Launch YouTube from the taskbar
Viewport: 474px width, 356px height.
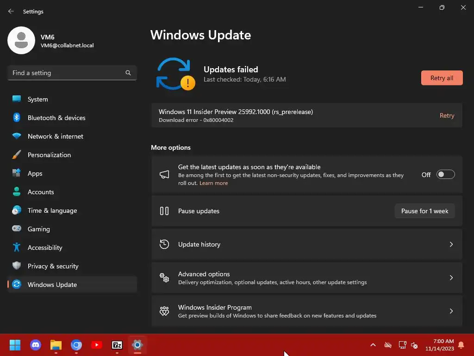97,345
